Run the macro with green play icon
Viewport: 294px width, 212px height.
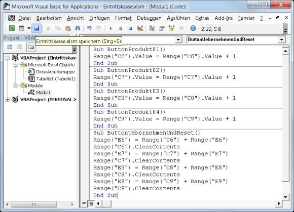click(111, 28)
